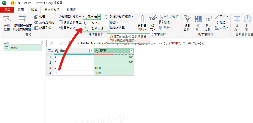Open the 成本 column filter dropdown
Image resolution: width=253 pixels, height=123 pixels.
click(131, 51)
